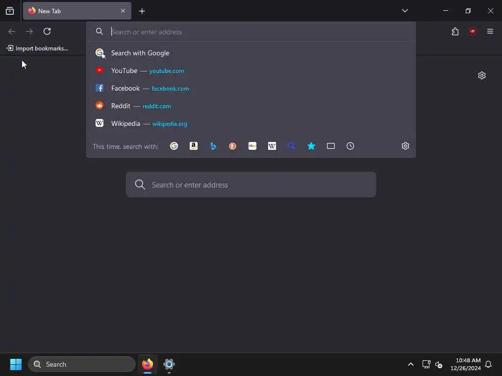The height and width of the screenshot is (376, 502).
Task: Go back with the back arrow
Action: tap(12, 31)
